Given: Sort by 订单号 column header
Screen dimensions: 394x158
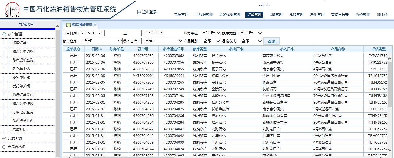Looking at the screenshot, I should (143, 49).
